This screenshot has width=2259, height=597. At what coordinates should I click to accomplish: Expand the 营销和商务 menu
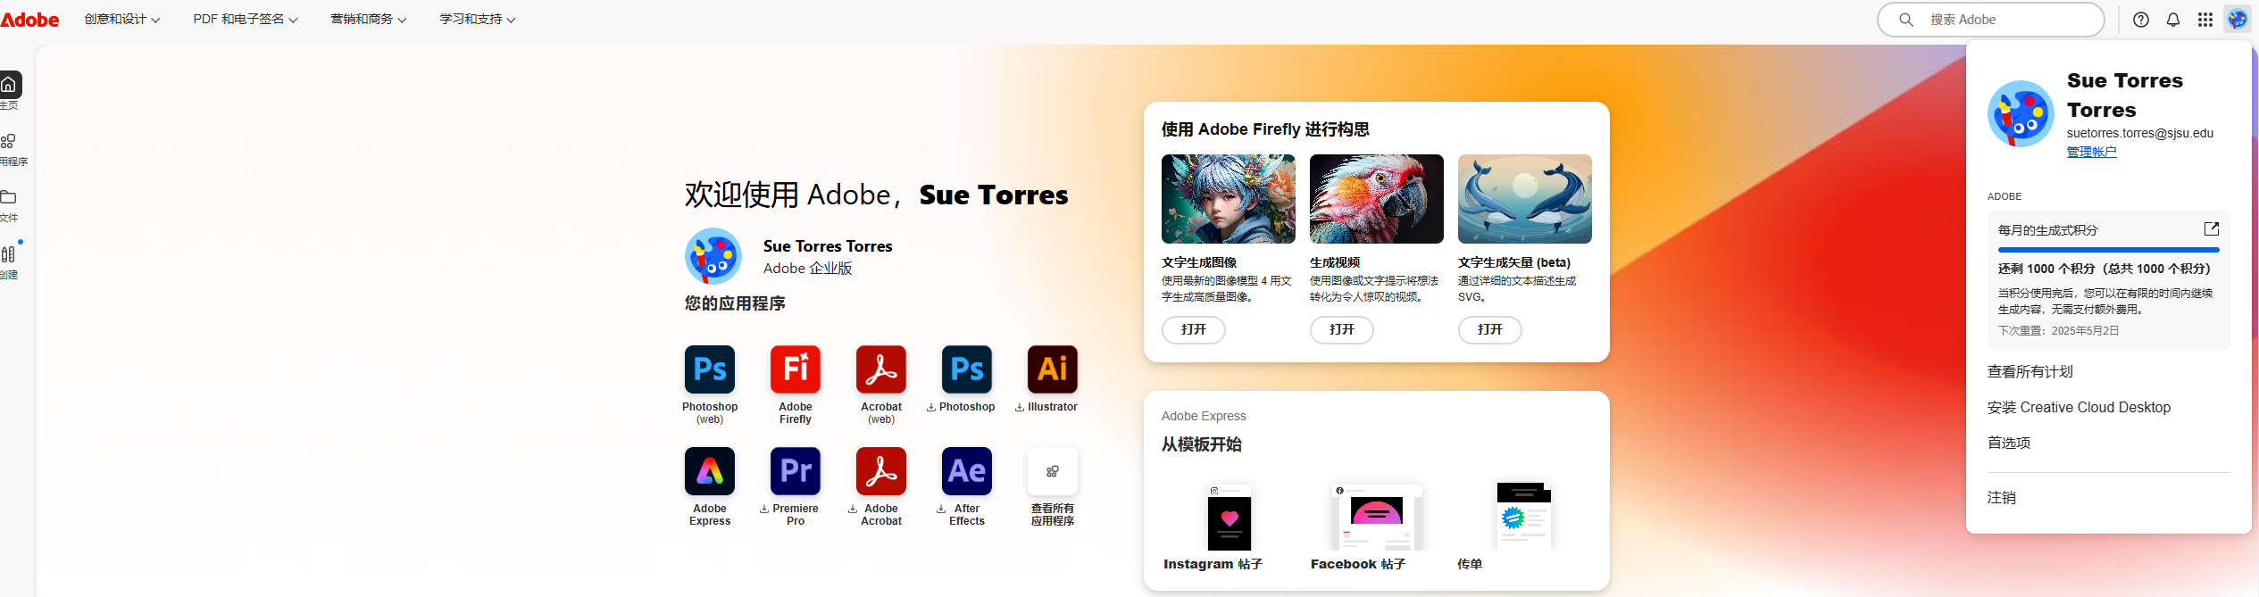[x=369, y=19]
